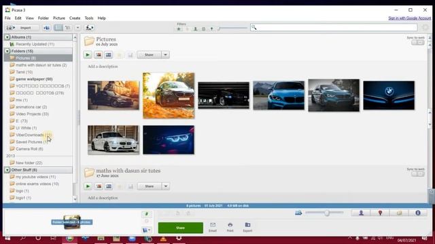Viewport: 435px width, 244px height.
Task: Toggle Sync to web for Pictures folder
Action: click(x=418, y=42)
